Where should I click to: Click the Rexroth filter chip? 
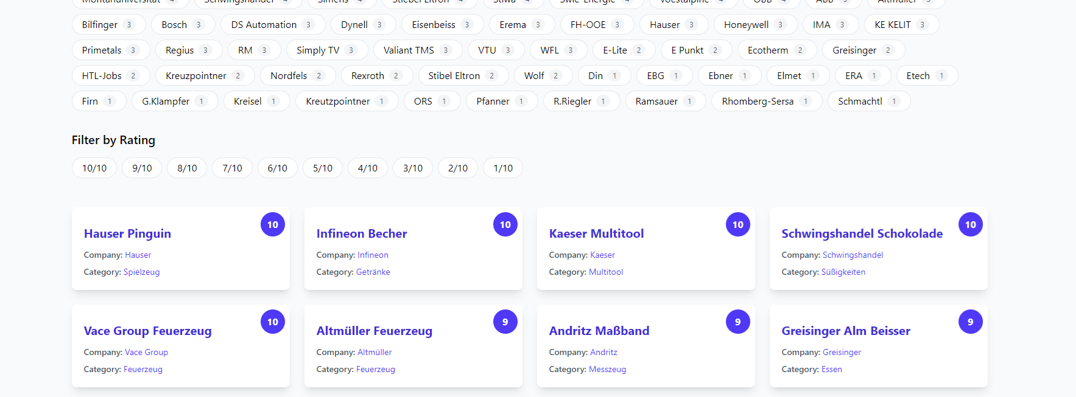tap(377, 76)
